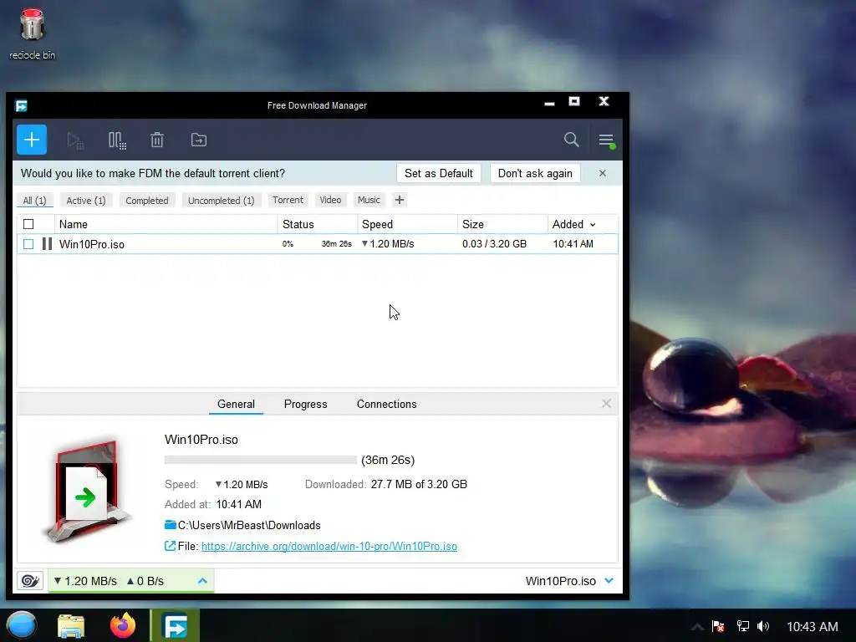856x642 pixels.
Task: Click the Action Center flag tray icon
Action: pos(718,626)
